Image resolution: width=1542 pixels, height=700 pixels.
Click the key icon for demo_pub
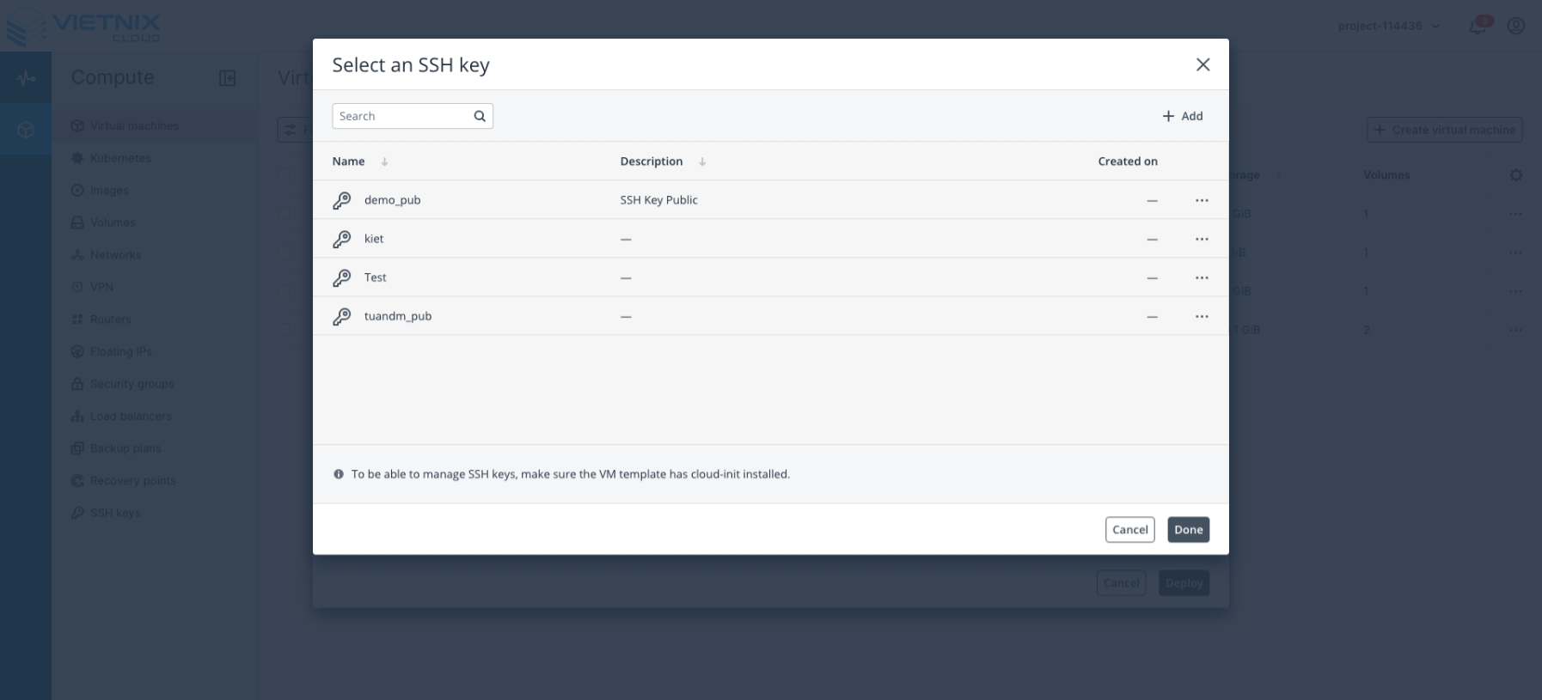click(342, 200)
